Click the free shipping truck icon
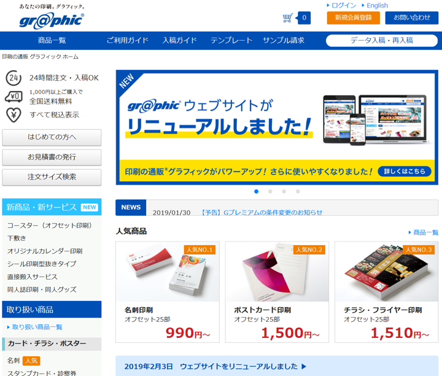Screen dimensions: 442x376 click(14, 96)
